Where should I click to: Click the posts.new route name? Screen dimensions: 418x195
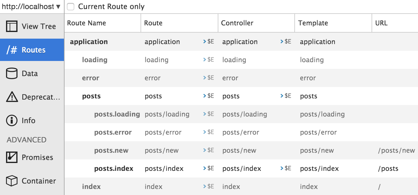click(111, 150)
